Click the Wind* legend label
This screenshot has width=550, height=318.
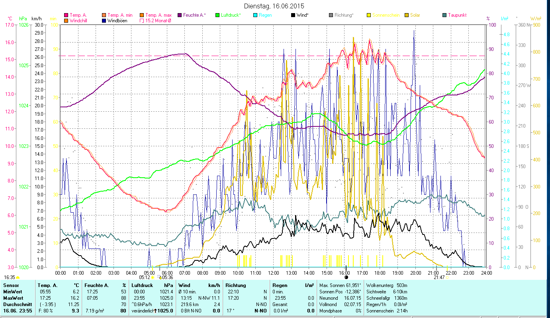tap(303, 15)
